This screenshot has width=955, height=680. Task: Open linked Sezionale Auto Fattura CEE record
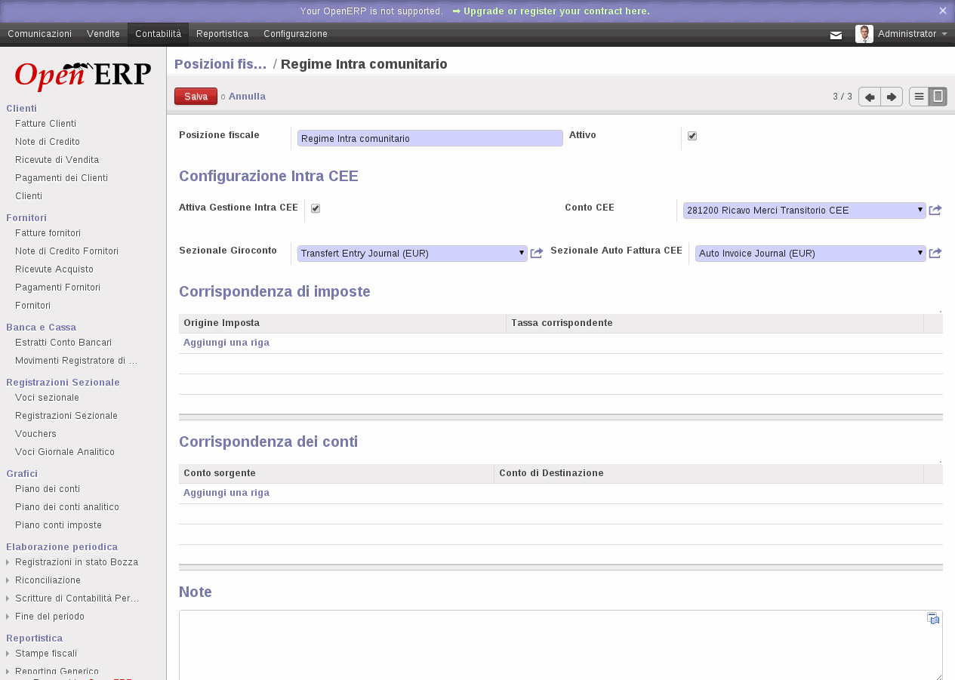(935, 254)
